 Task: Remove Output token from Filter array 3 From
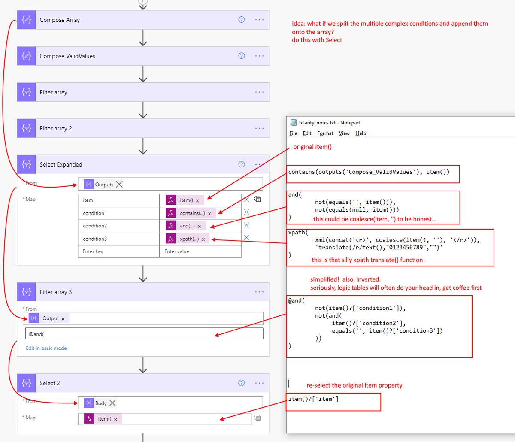click(63, 319)
